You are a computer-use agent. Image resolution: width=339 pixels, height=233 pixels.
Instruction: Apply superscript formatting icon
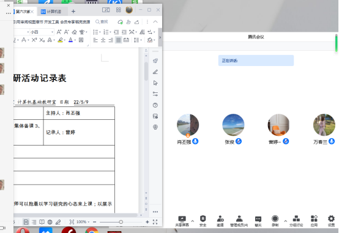coord(34,40)
